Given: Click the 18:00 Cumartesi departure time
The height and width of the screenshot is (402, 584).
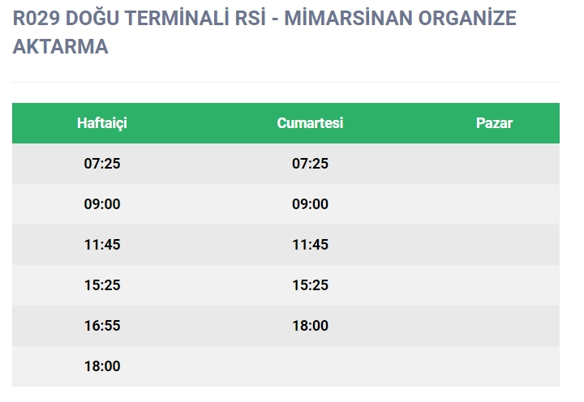Looking at the screenshot, I should (310, 326).
